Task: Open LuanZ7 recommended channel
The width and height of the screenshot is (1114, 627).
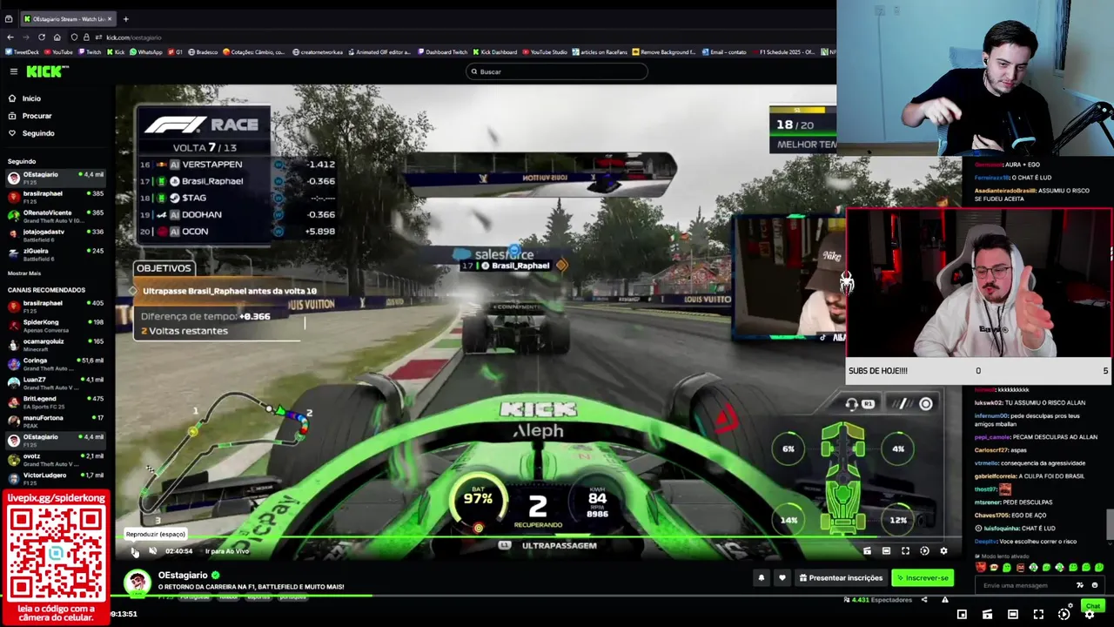Action: [x=54, y=382]
